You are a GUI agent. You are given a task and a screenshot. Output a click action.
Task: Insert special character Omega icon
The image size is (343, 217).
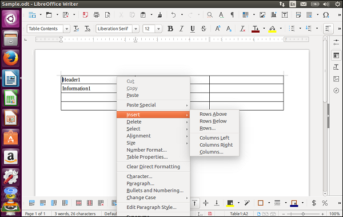326,15
